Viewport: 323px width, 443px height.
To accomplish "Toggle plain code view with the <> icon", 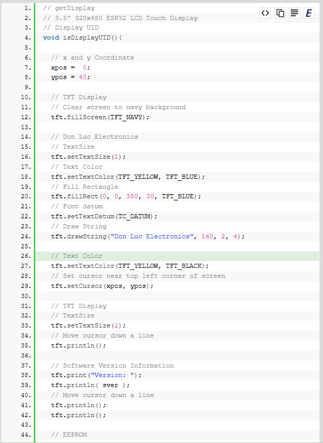I will [265, 13].
